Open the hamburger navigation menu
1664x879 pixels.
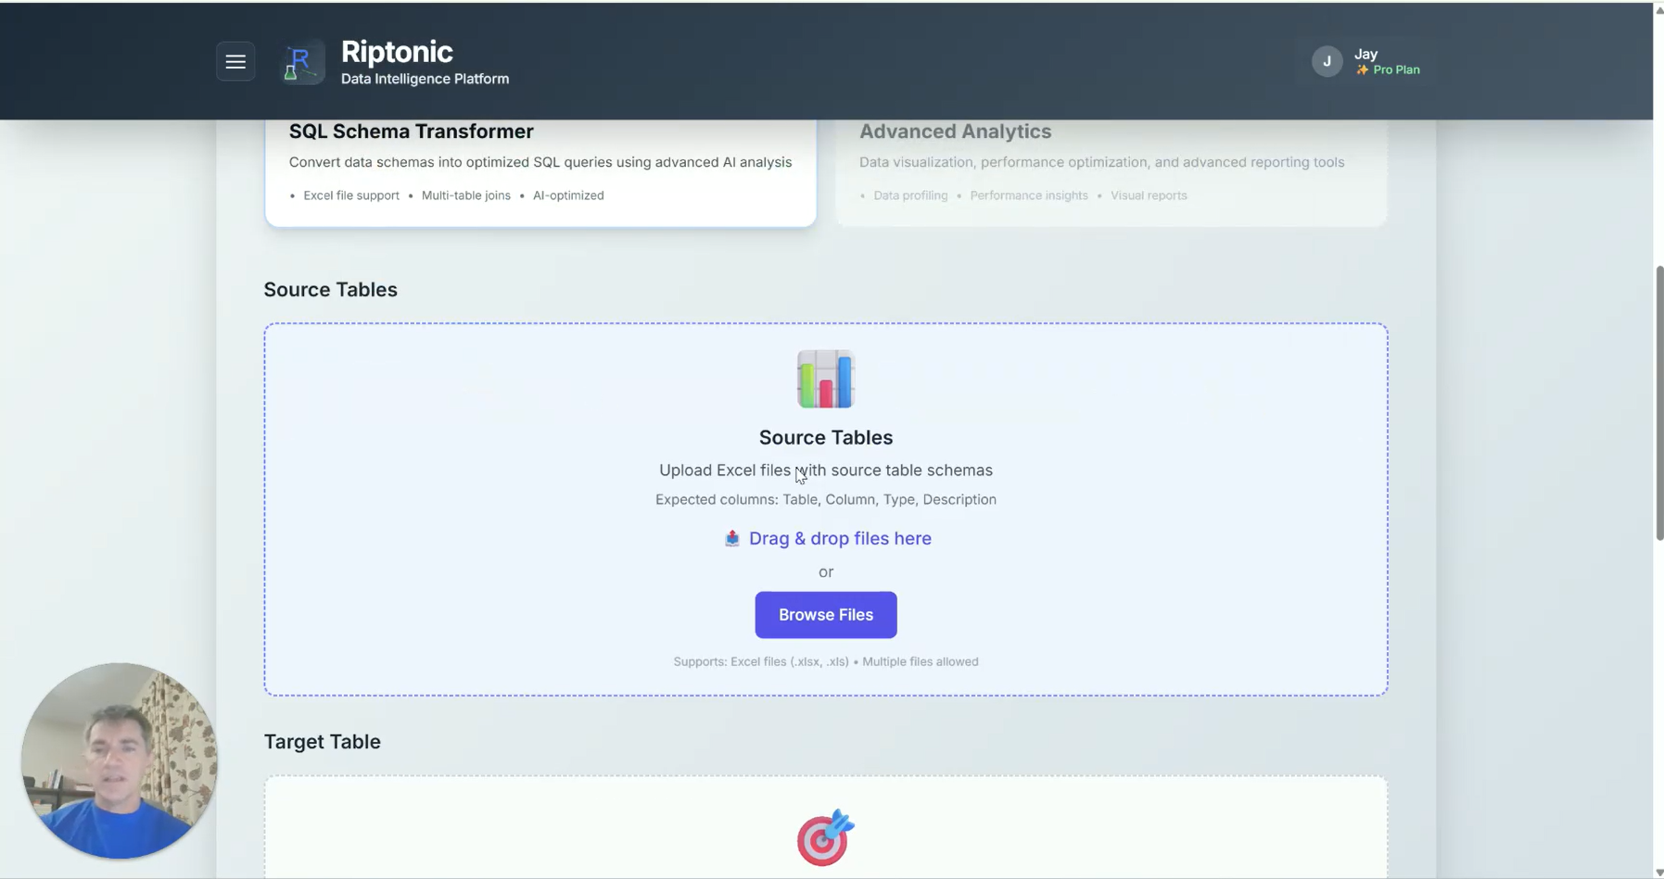pyautogui.click(x=235, y=62)
